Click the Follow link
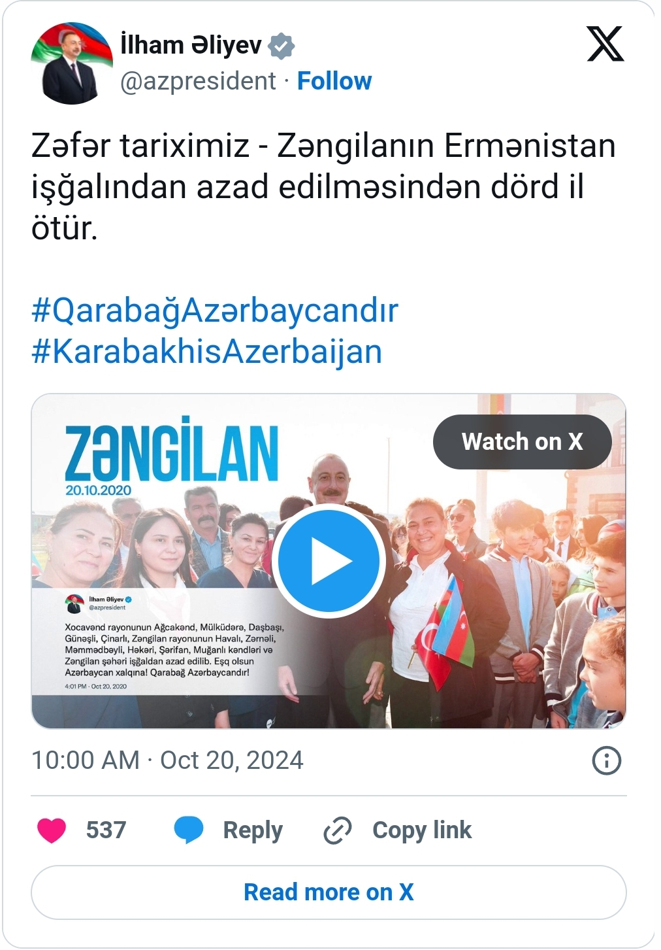The height and width of the screenshot is (950, 661). [334, 81]
